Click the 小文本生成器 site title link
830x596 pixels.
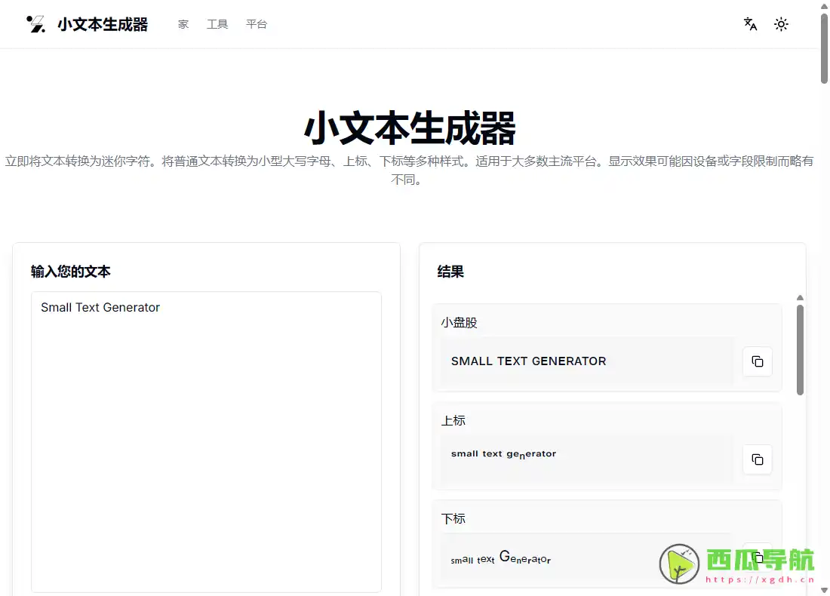coord(103,24)
